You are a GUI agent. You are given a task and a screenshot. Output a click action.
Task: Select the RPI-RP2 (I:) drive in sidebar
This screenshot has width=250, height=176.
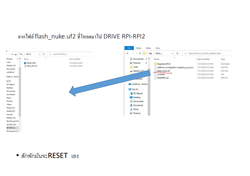pos(11,127)
